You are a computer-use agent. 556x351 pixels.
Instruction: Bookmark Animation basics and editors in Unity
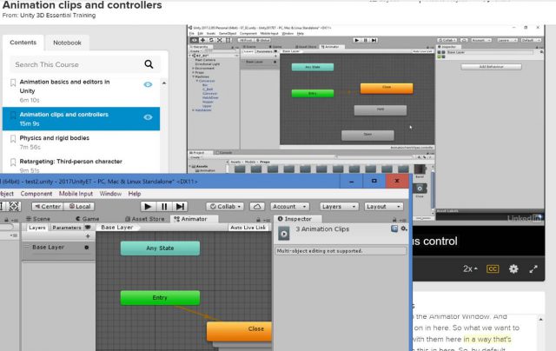[13, 83]
